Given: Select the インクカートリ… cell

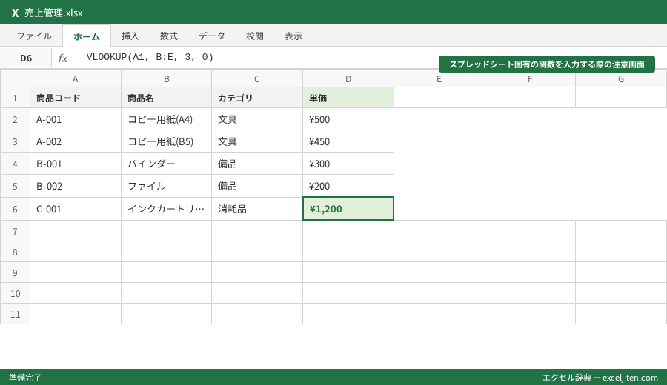Looking at the screenshot, I should pos(166,209).
